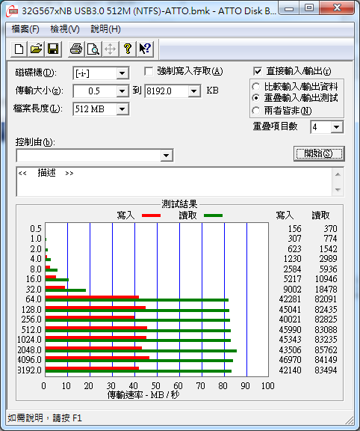Open the 檔案(F) menu
This screenshot has width=360, height=431.
point(25,29)
